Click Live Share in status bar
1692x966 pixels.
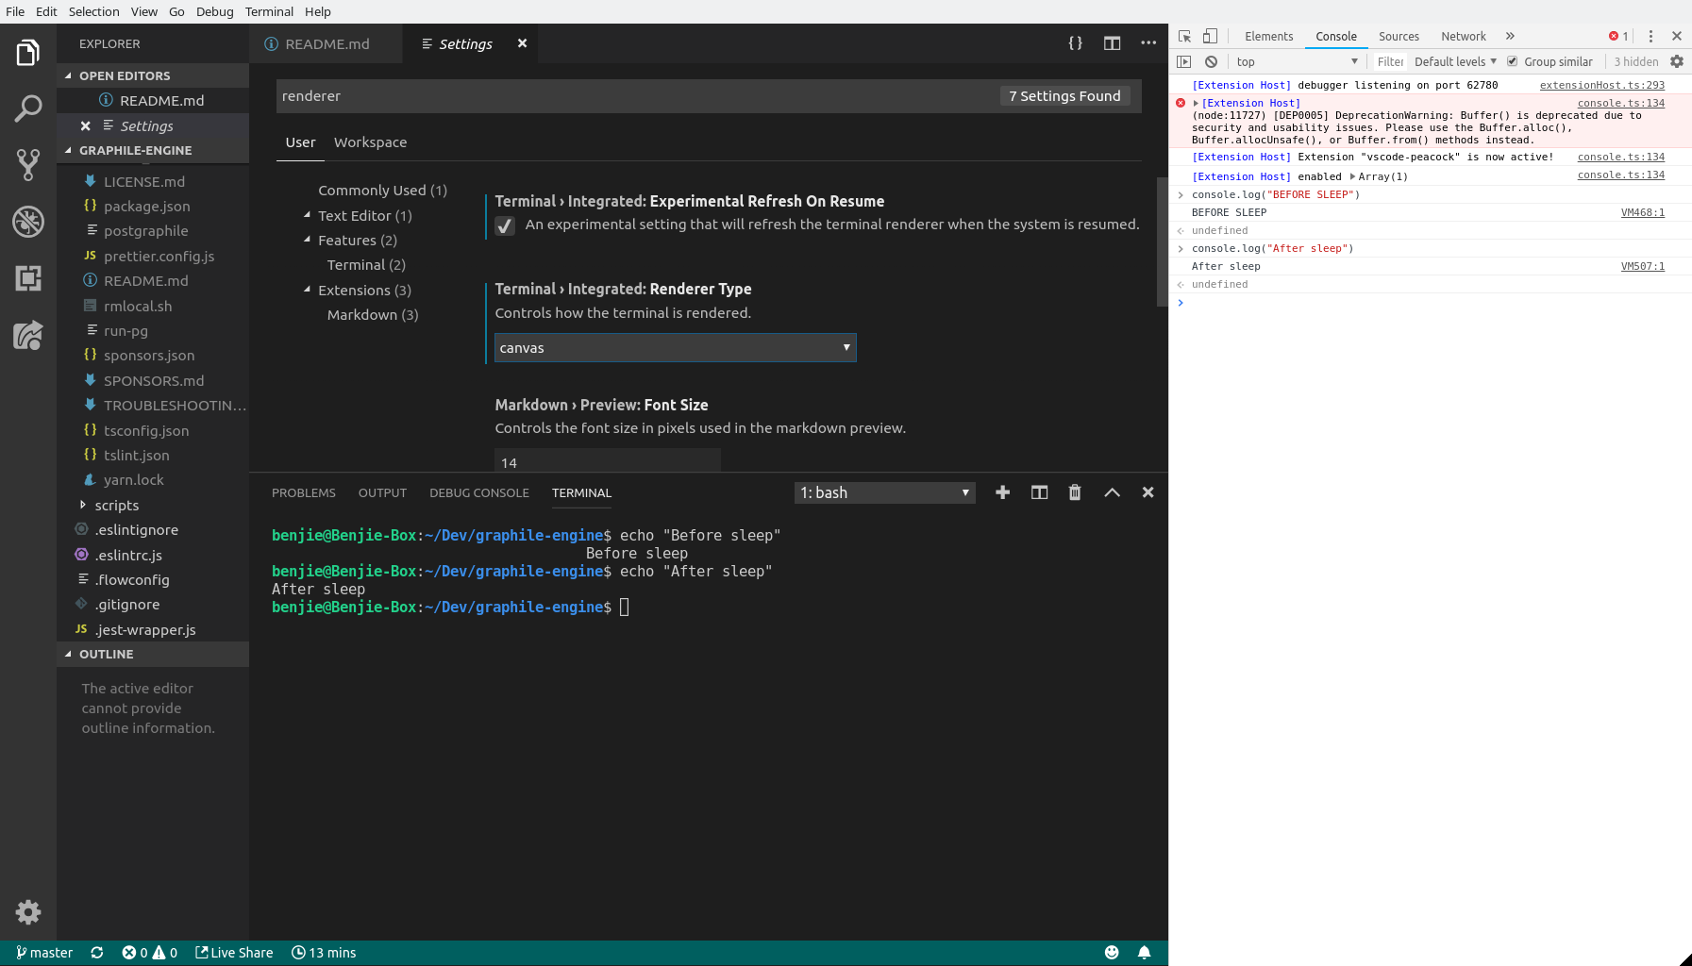[x=234, y=953]
